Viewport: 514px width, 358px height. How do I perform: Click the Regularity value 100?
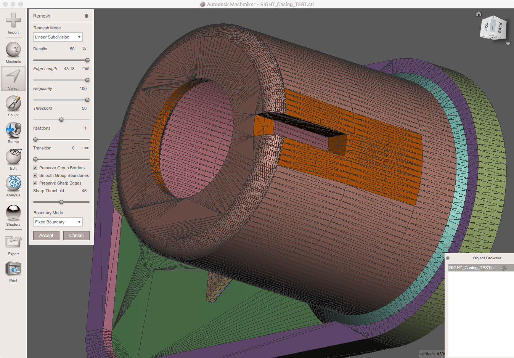[x=83, y=88]
